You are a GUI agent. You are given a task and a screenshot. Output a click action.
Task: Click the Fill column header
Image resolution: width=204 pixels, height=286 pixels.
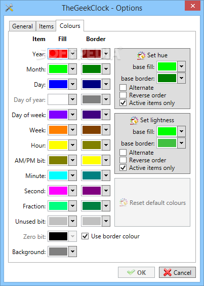point(62,39)
